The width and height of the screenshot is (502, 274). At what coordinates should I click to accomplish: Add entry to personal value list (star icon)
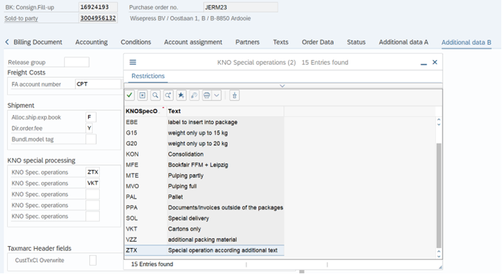(182, 96)
